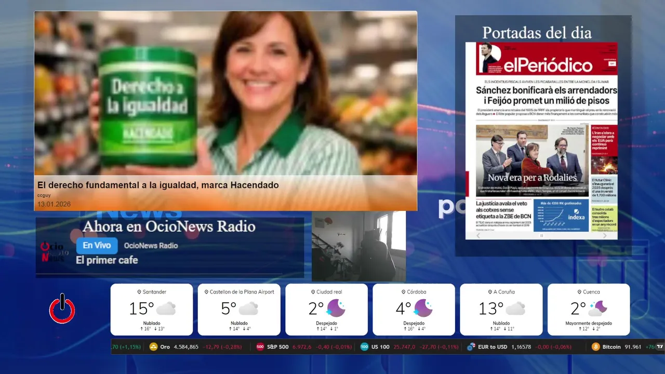665x374 pixels.
Task: Go to the previous newspaper front page
Action: 478,235
